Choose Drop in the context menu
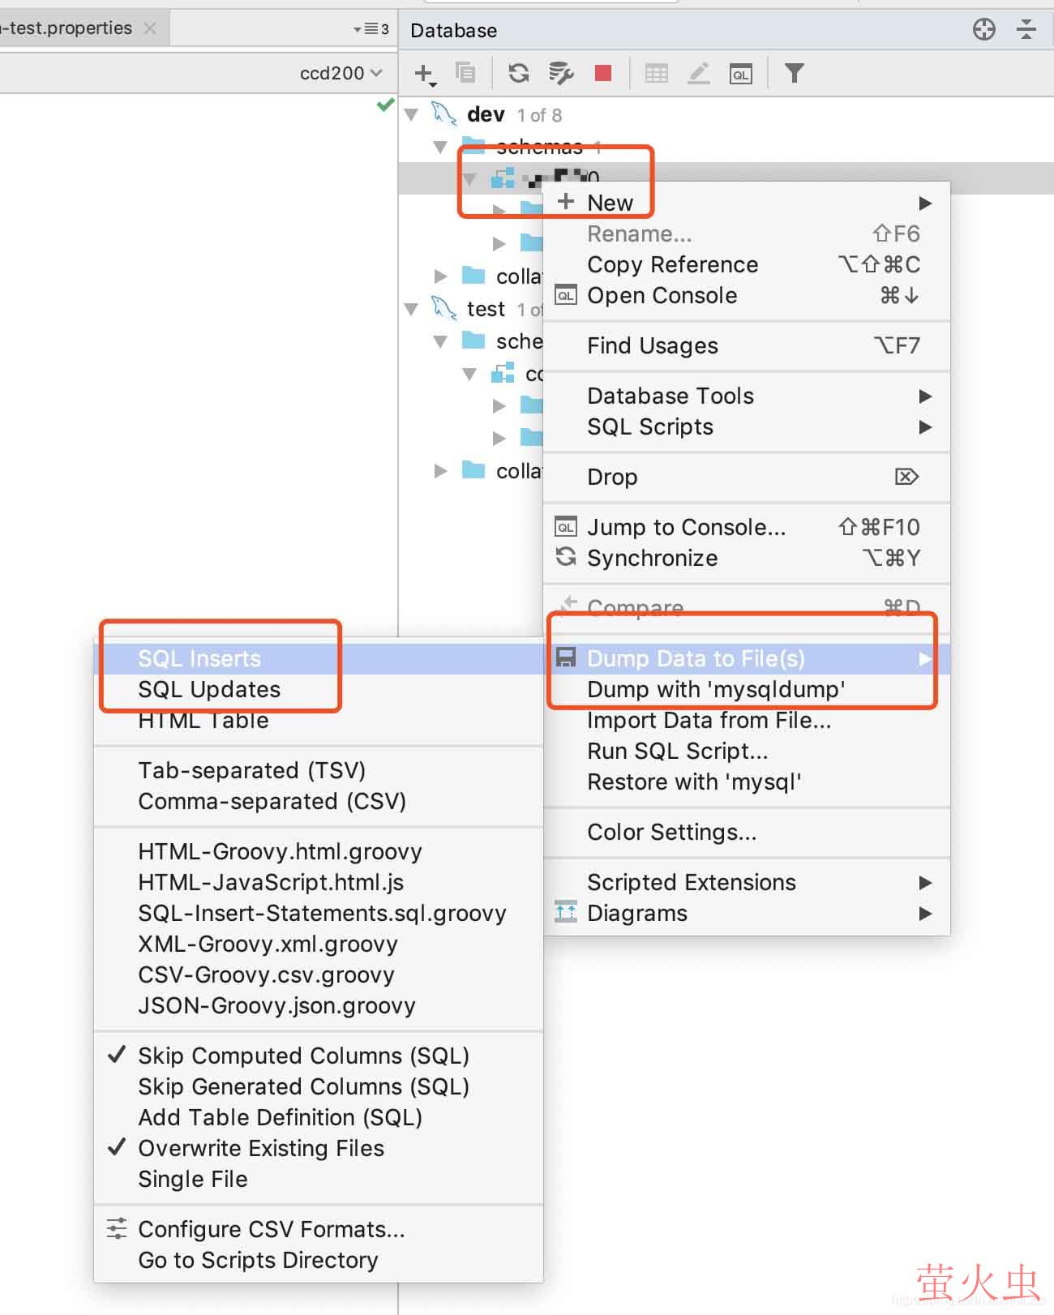This screenshot has height=1315, width=1054. pyautogui.click(x=747, y=477)
